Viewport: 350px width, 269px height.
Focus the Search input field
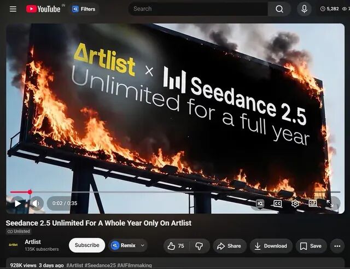click(198, 9)
